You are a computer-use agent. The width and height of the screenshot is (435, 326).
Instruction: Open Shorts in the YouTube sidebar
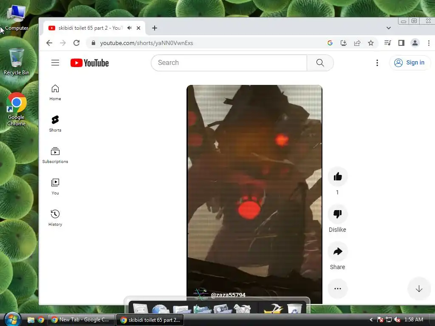coord(55,124)
